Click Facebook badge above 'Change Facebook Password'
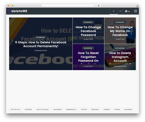 (x=88, y=22)
